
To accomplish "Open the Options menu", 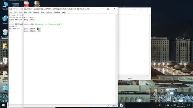I will click(49, 12).
